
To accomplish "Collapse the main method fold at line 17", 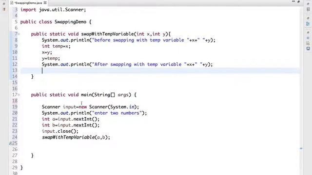I will pos(19,95).
